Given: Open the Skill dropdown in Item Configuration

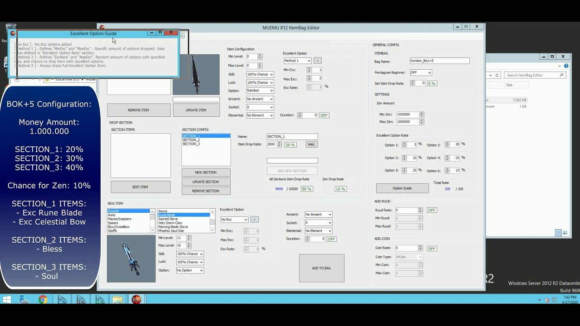Looking at the screenshot, I should (x=260, y=74).
